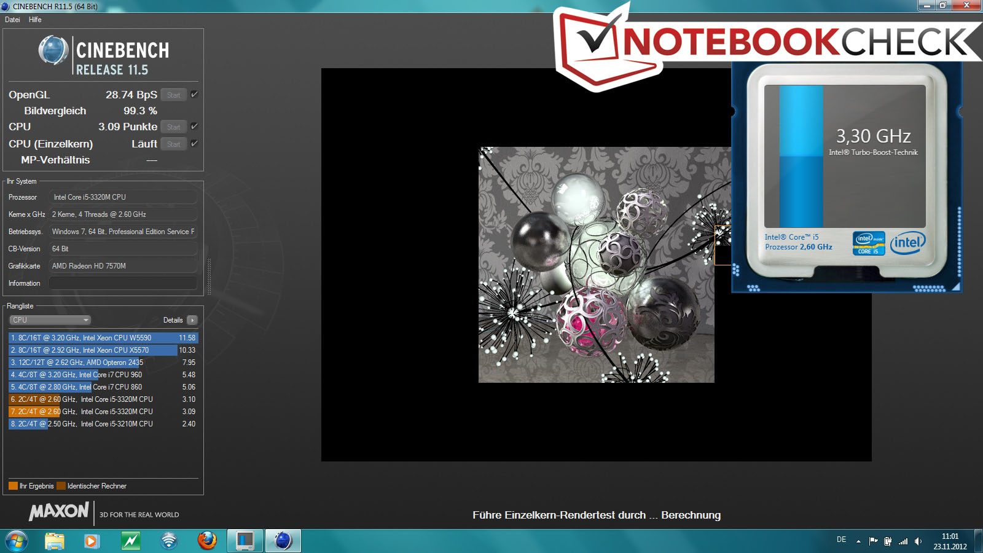Click the orange Ihr Ergebnis legend swatch
The width and height of the screenshot is (983, 553).
13,486
